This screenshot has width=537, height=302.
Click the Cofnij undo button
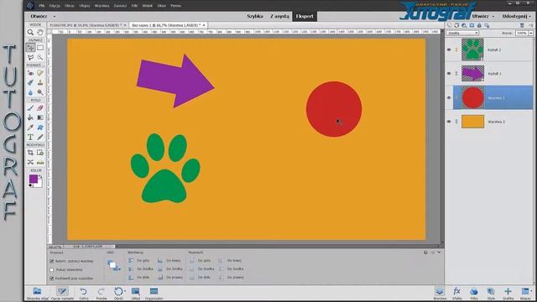(x=84, y=294)
